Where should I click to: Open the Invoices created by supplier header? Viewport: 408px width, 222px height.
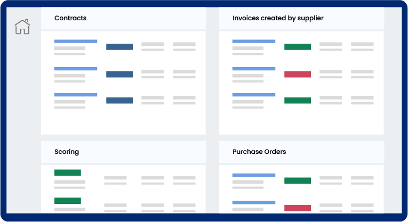(x=278, y=18)
